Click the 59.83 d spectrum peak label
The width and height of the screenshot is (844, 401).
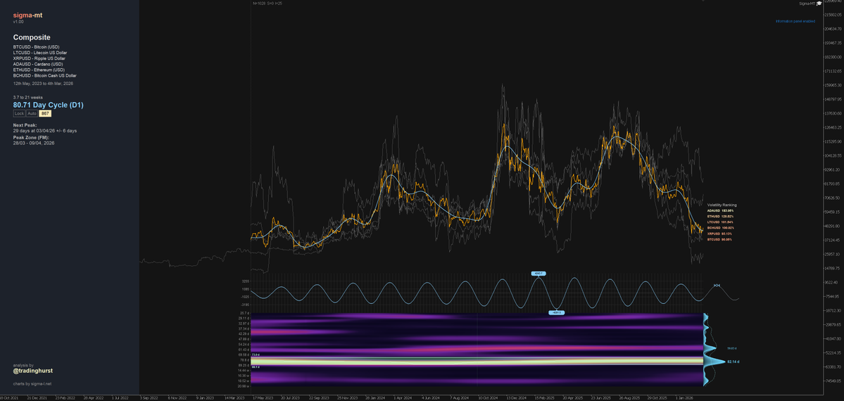pyautogui.click(x=731, y=348)
